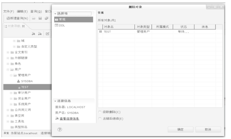Click 用户名: SYSDBA text
This screenshot has width=231, height=139.
[67, 113]
